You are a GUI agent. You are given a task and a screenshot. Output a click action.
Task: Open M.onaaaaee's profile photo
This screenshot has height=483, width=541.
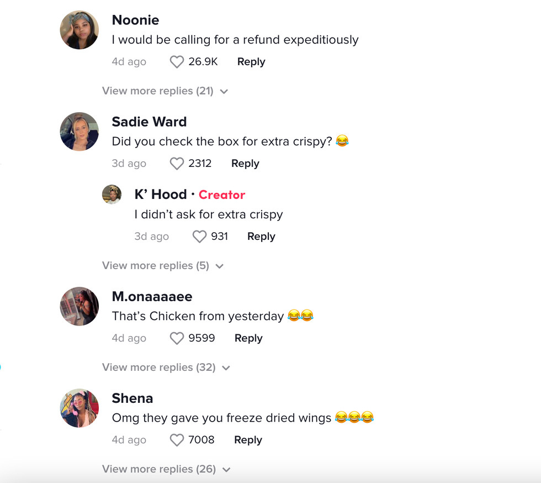(79, 306)
